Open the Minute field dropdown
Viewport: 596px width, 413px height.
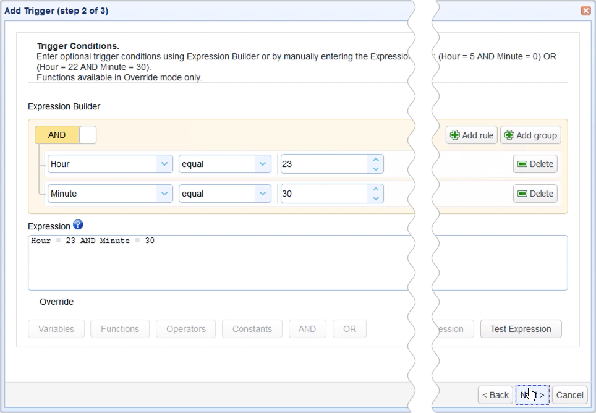(x=163, y=194)
